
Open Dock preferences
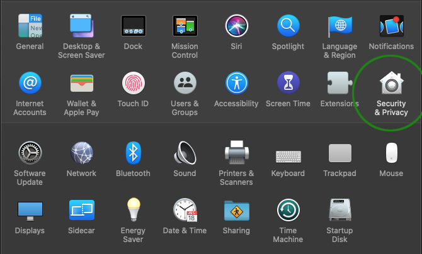click(134, 26)
